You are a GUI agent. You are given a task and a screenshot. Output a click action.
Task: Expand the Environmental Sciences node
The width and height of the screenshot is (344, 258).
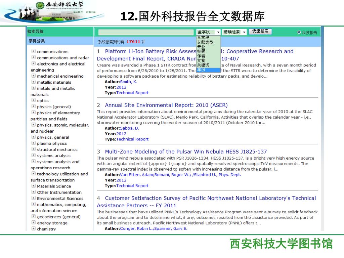33,198
